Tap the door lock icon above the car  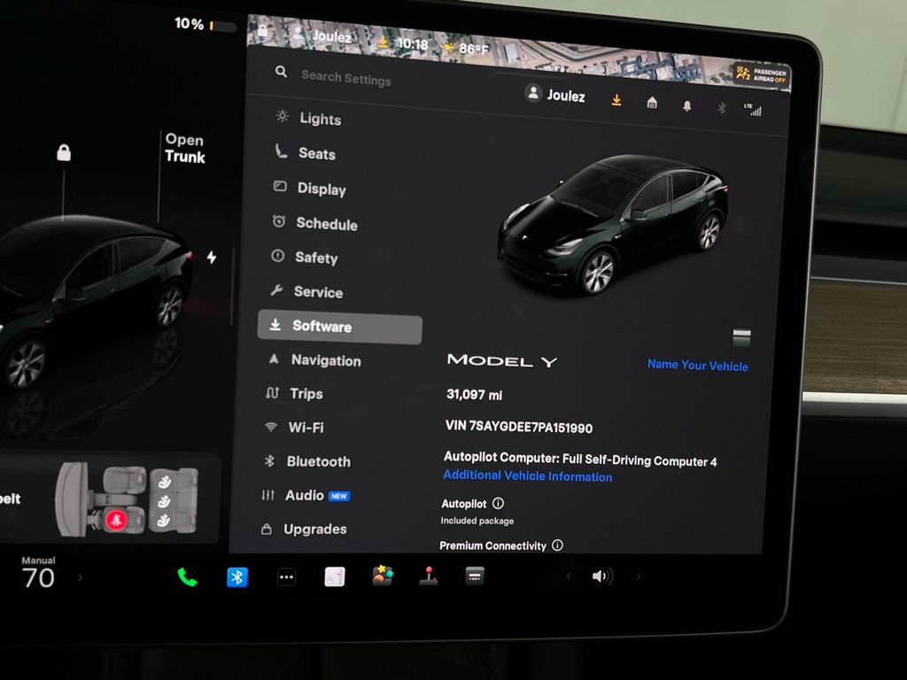64,152
